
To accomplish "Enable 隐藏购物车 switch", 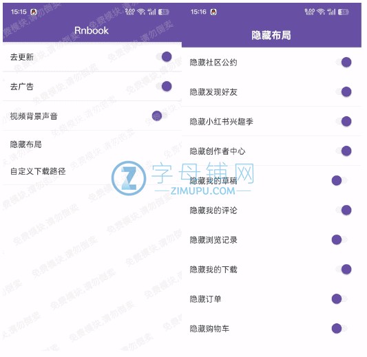I will [x=339, y=329].
